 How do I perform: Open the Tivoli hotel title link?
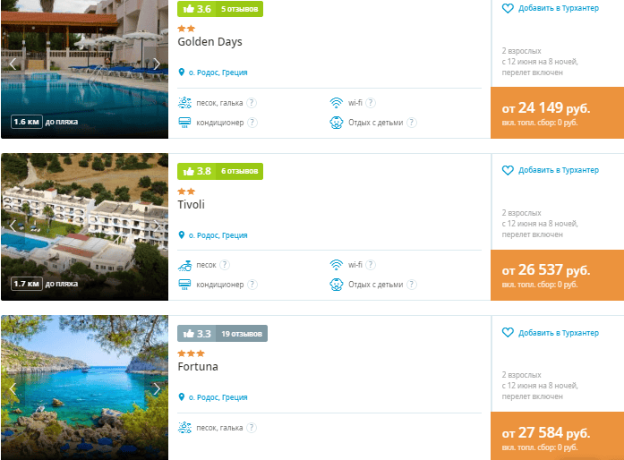tap(191, 205)
